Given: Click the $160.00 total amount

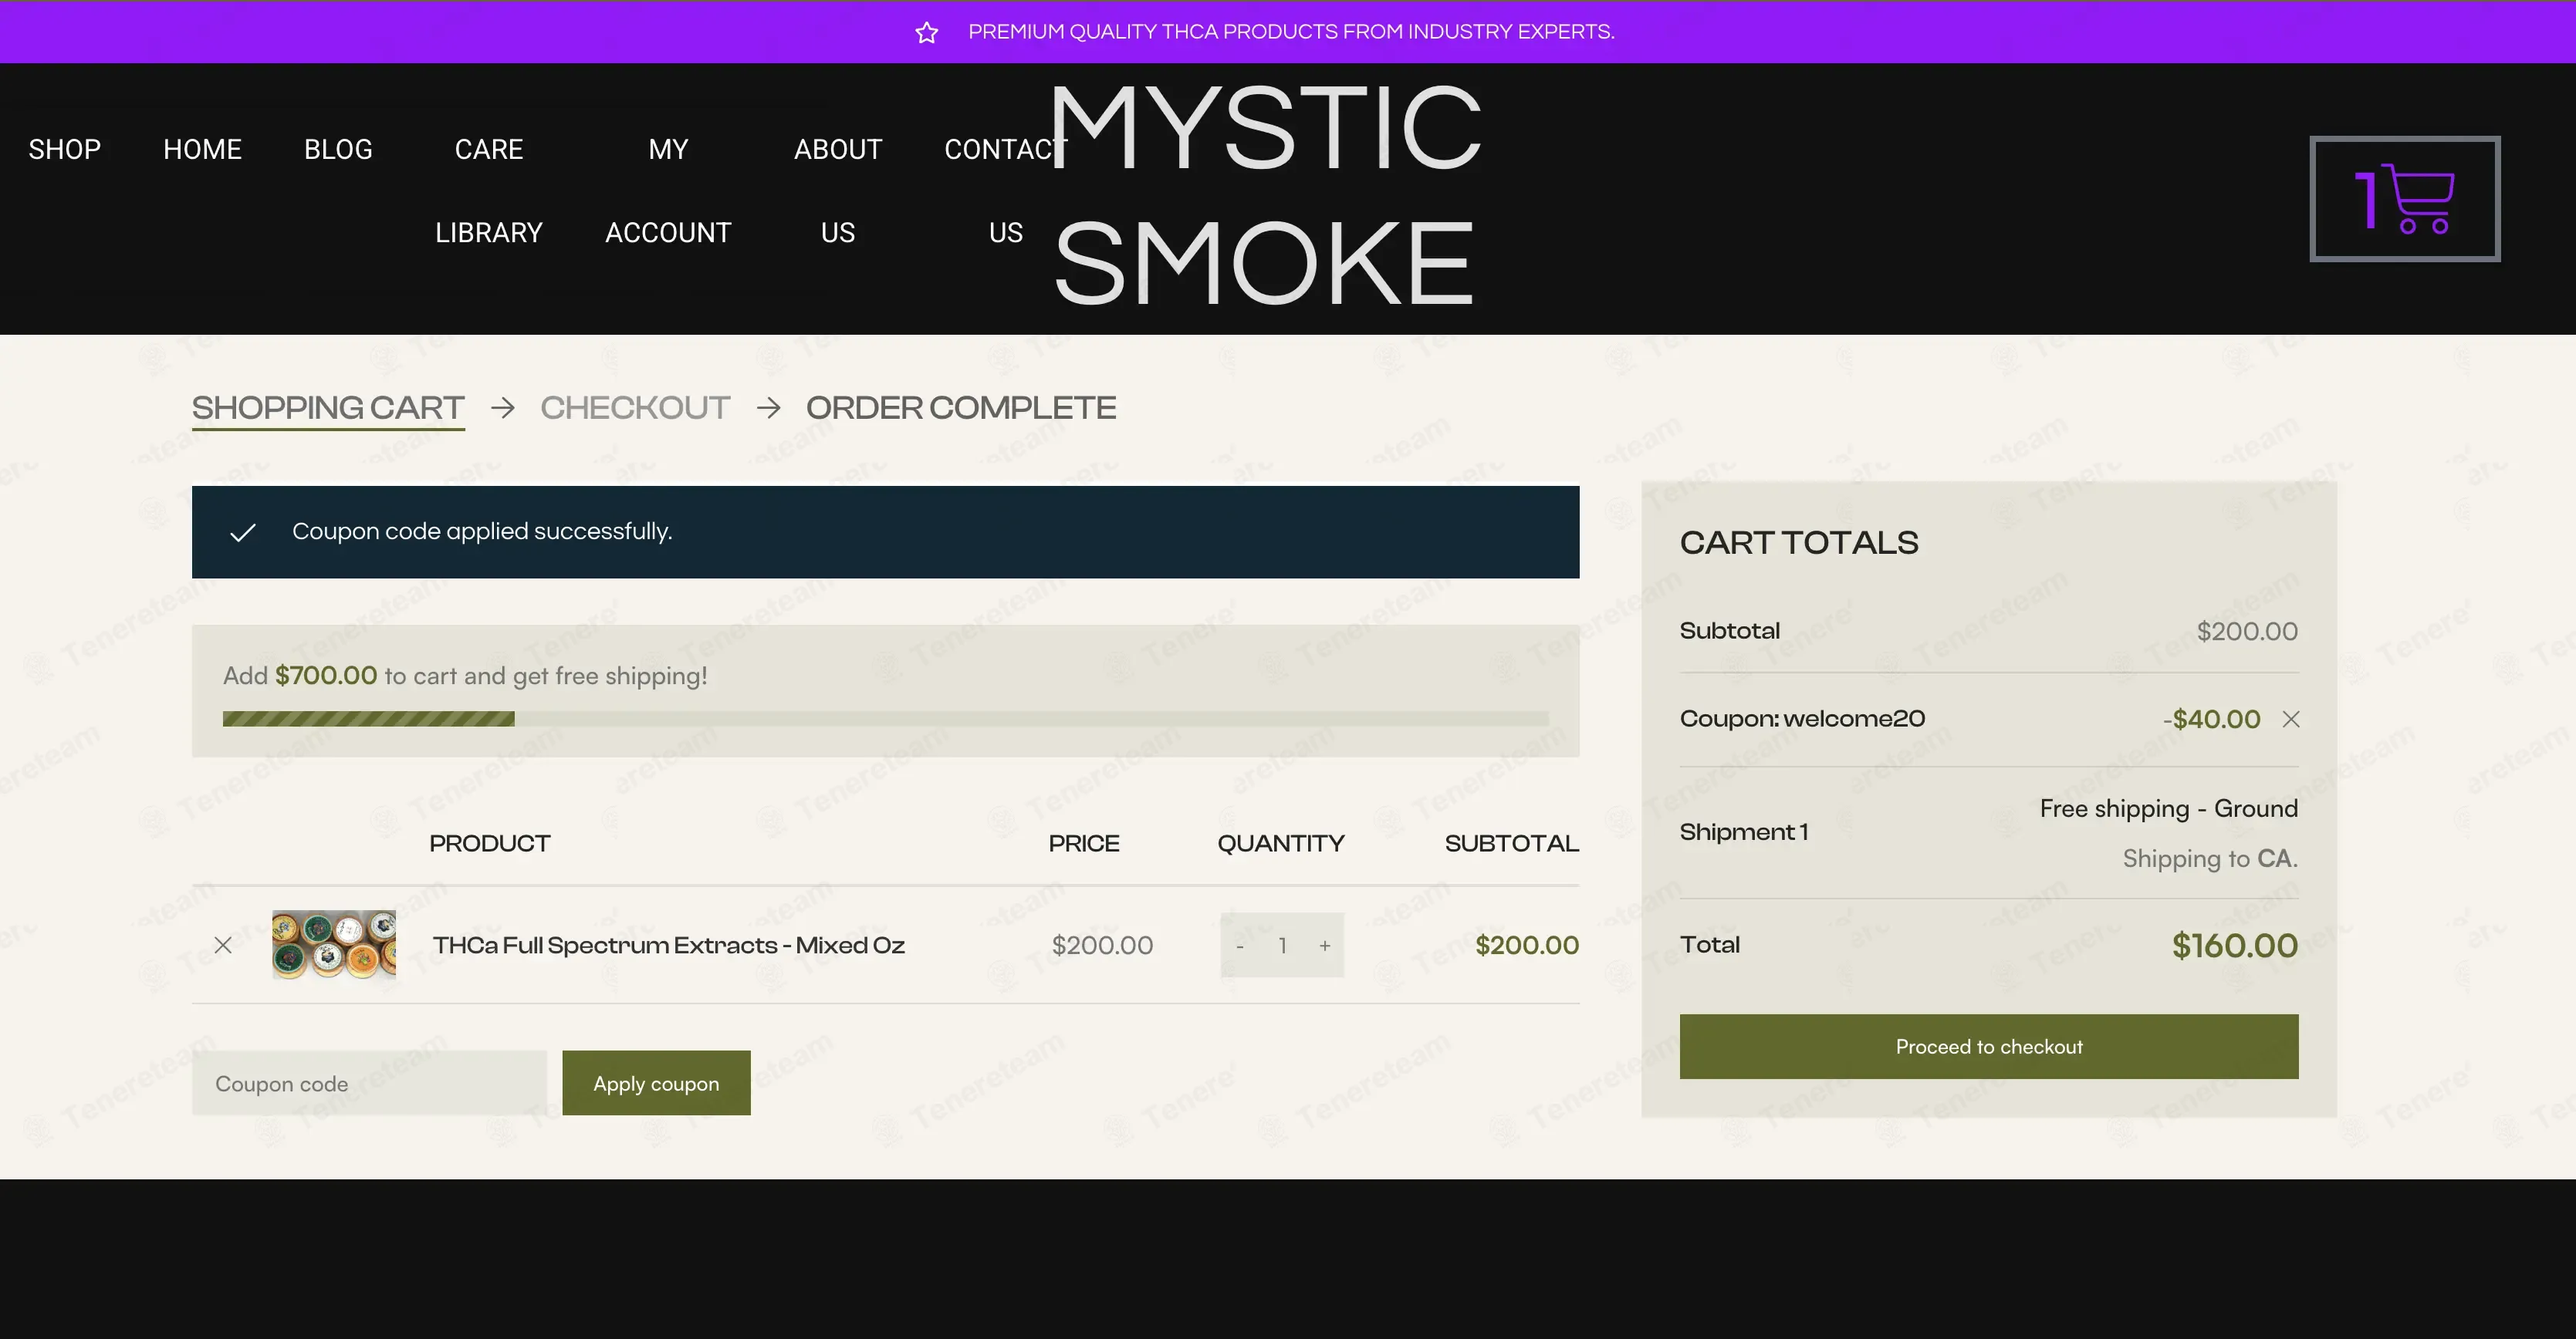Looking at the screenshot, I should 2235,946.
